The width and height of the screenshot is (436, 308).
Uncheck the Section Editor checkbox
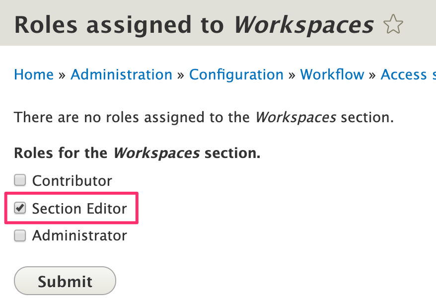point(20,208)
